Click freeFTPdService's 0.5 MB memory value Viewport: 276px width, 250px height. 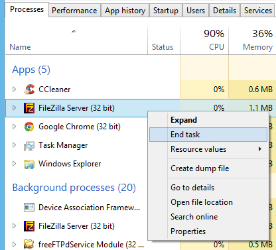click(261, 245)
